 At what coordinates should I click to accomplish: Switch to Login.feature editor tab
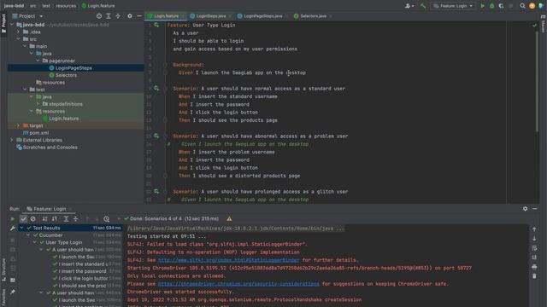coord(166,16)
